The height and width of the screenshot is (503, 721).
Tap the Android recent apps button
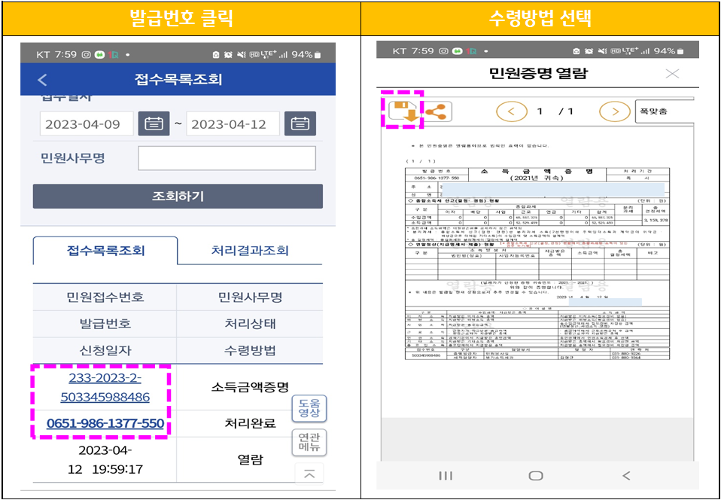click(444, 475)
